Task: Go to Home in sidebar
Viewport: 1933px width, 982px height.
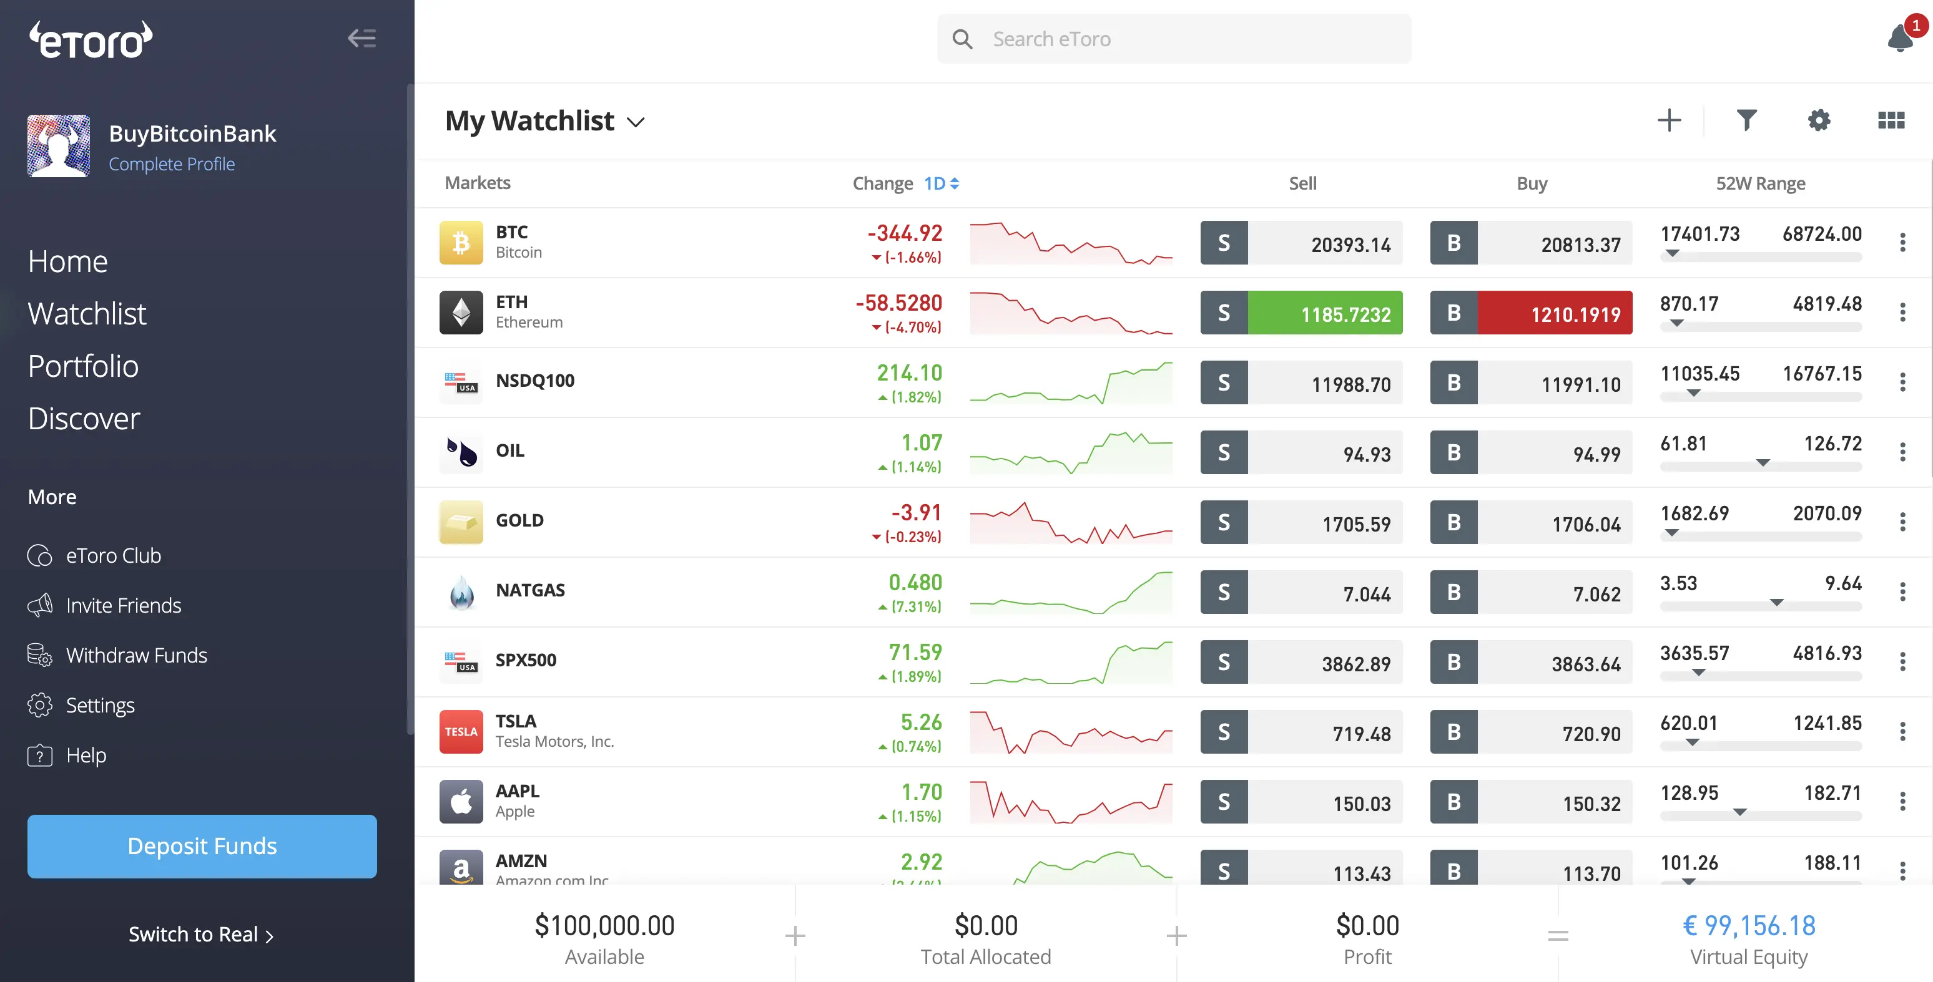Action: pos(67,261)
